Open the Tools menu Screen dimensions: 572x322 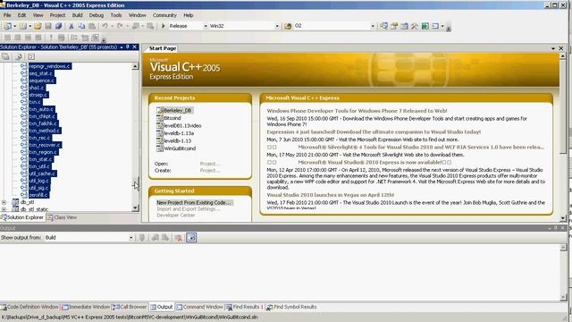point(116,15)
